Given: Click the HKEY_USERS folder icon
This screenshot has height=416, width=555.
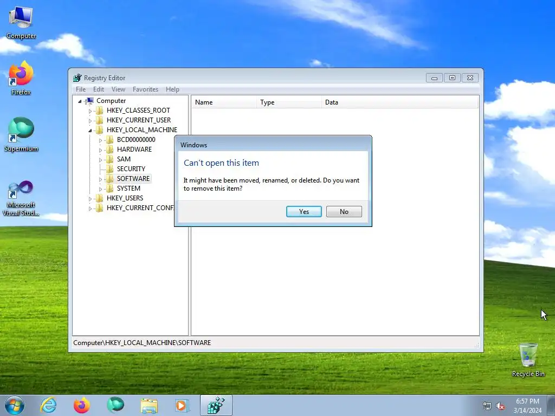Looking at the screenshot, I should coord(100,198).
